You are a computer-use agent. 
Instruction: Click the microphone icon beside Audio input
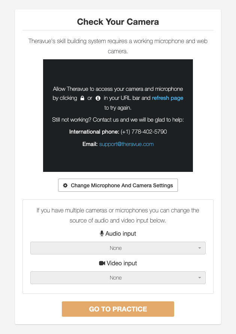102,233
